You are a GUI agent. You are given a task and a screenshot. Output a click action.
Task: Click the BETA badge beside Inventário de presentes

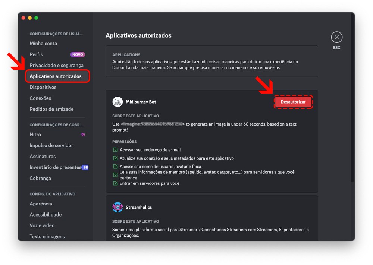point(85,167)
